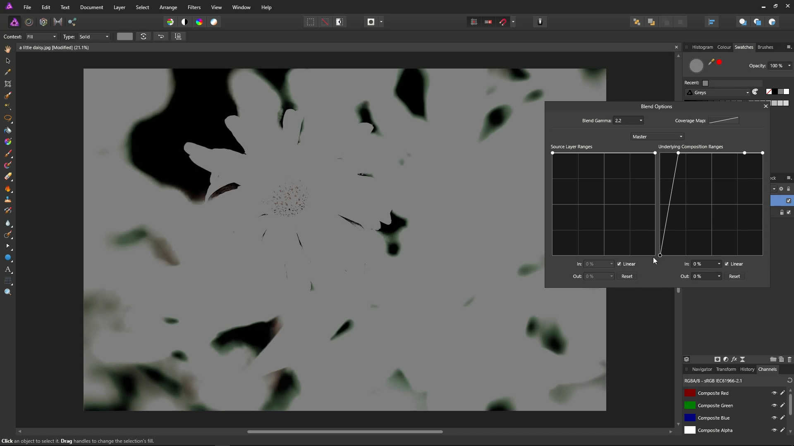This screenshot has width=794, height=446.
Task: Select the Artistic Text tool
Action: [x=8, y=269]
